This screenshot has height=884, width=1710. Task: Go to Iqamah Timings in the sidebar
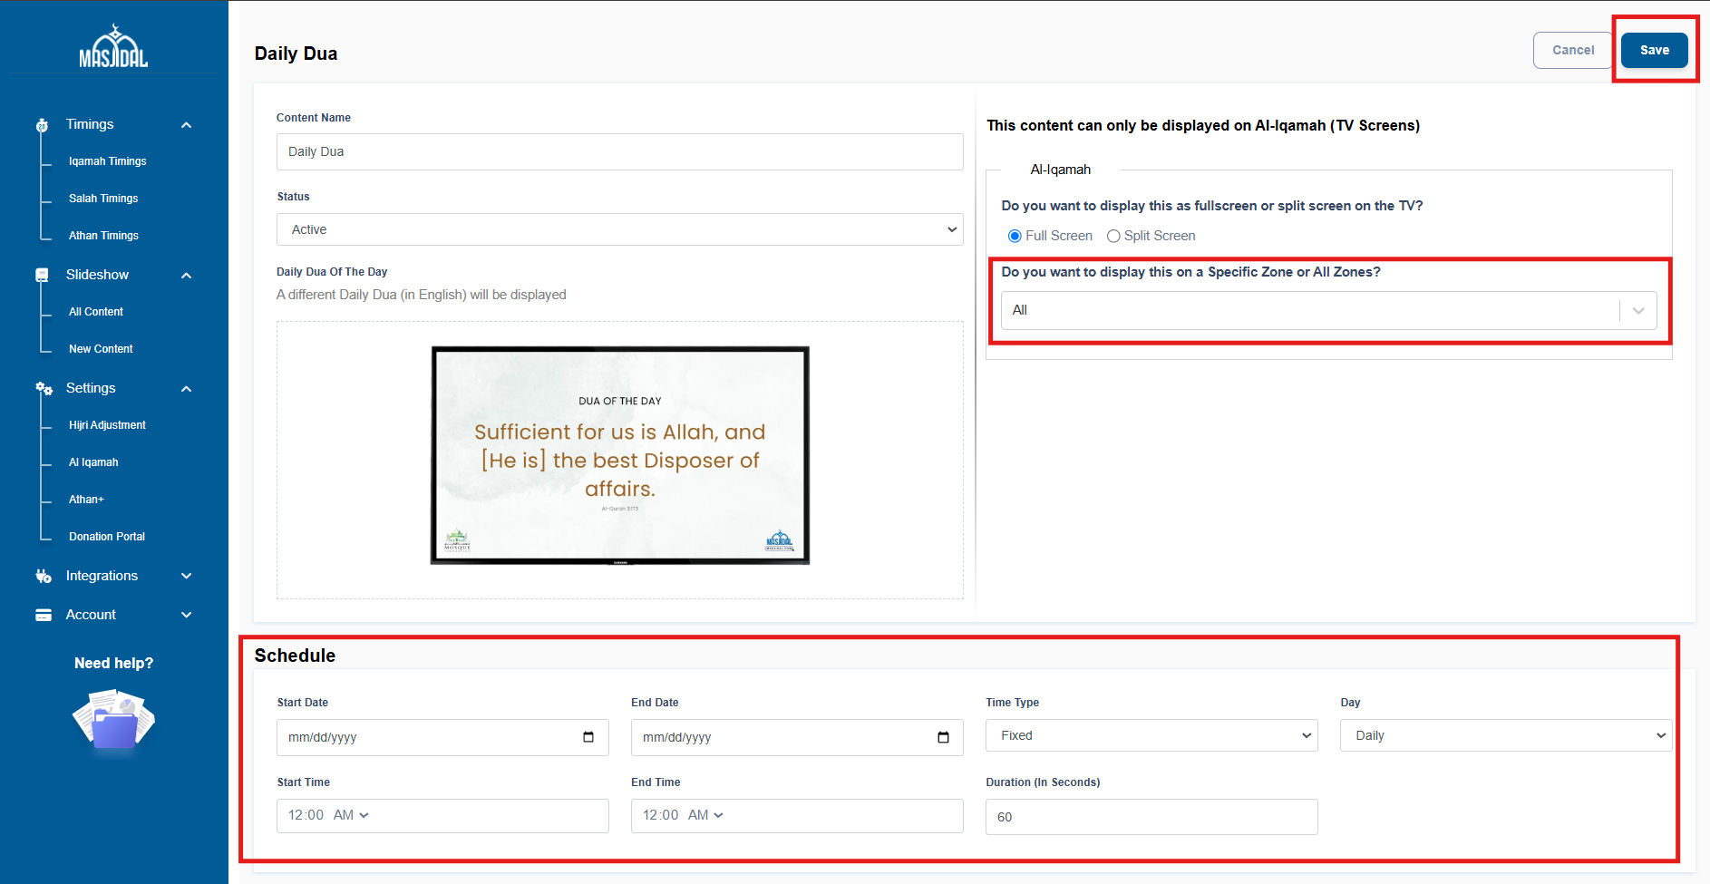pos(107,161)
